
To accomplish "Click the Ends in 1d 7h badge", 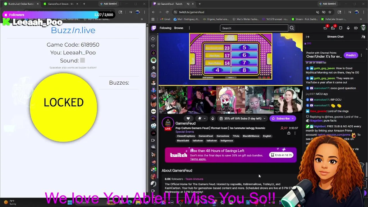I will (281, 155).
